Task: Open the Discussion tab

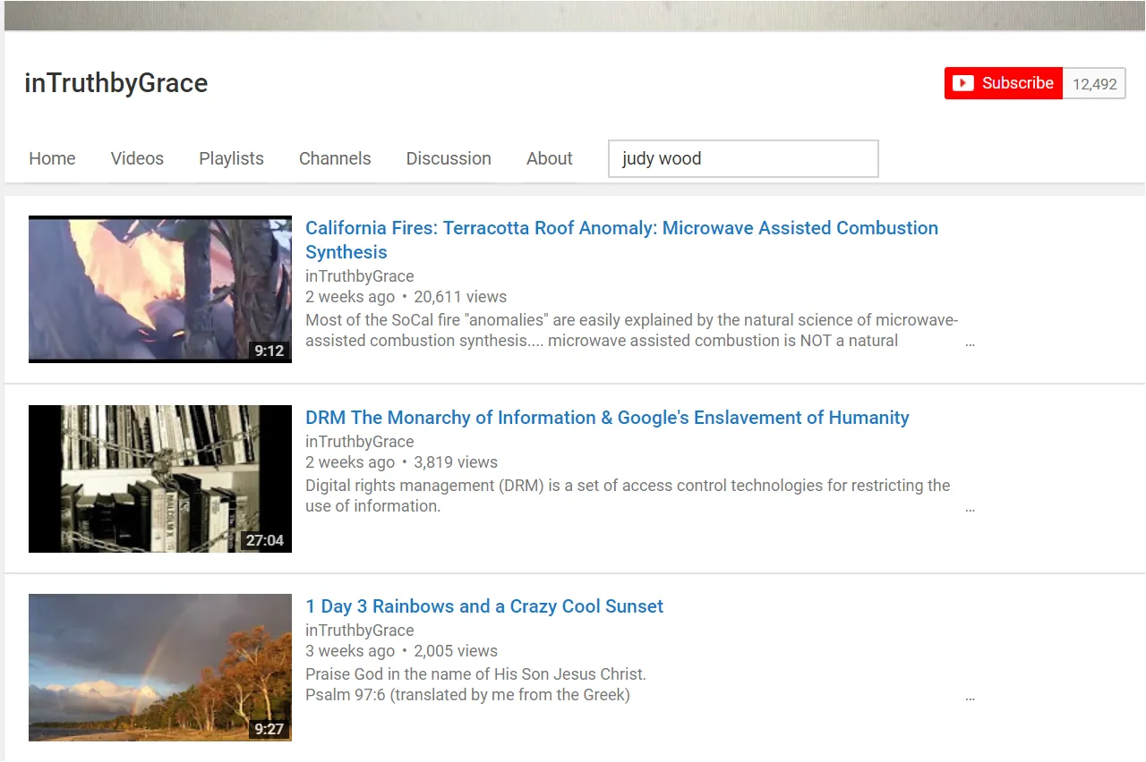Action: point(449,158)
